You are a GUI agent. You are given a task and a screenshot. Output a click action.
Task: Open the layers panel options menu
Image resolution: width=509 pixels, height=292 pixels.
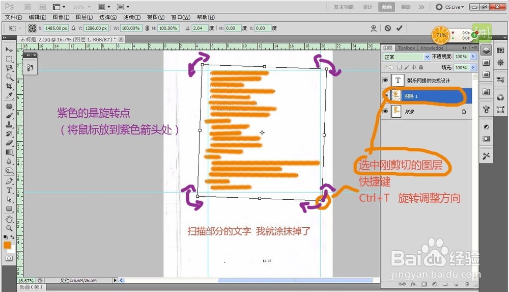point(474,48)
